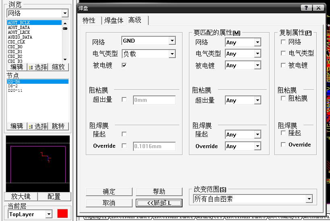Click the help question mark button in title bar
This screenshot has height=221, width=330.
pos(306,8)
